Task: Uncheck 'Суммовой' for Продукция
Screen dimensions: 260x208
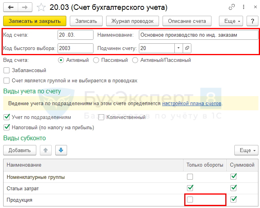Action: pos(234,199)
